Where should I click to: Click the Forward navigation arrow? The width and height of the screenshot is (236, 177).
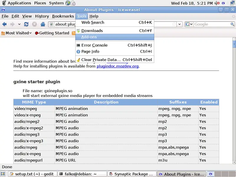pos(12,24)
